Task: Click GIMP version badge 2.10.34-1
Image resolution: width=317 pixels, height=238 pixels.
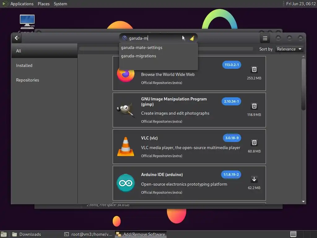Action: [x=231, y=101]
